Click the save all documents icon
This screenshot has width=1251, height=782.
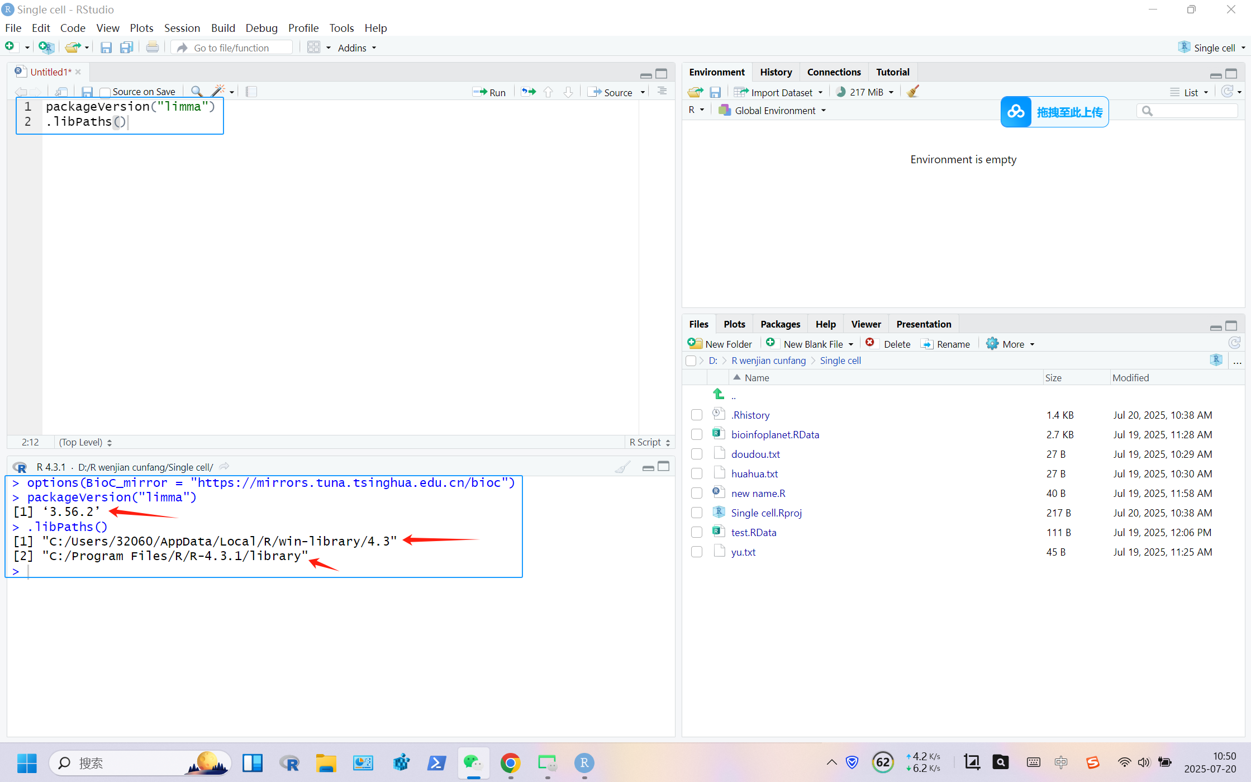[127, 48]
